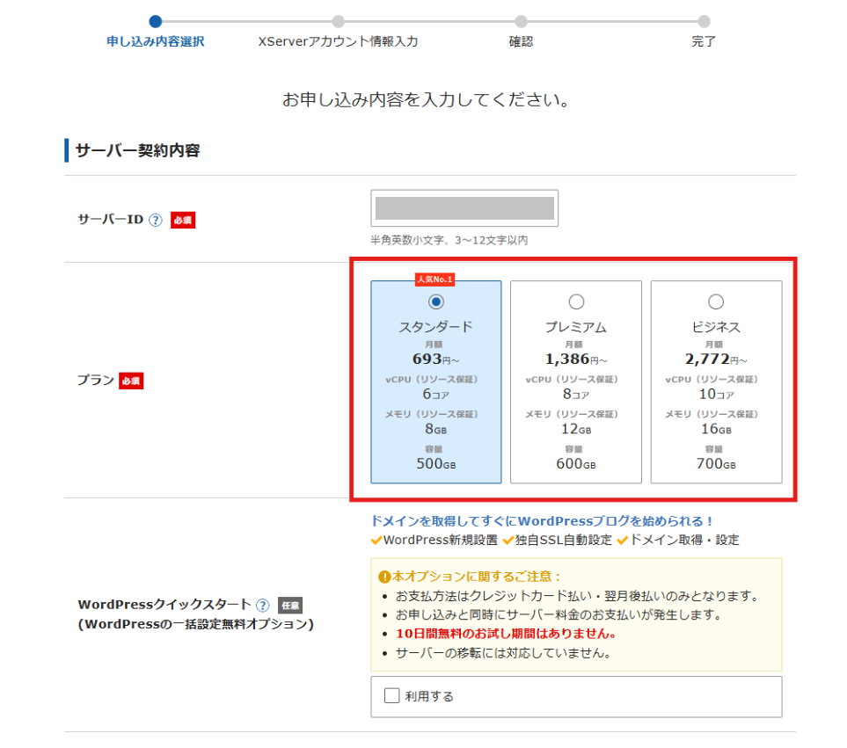Image resolution: width=847 pixels, height=748 pixels.
Task: Click the orange warning icon in notice box
Action: click(x=384, y=577)
